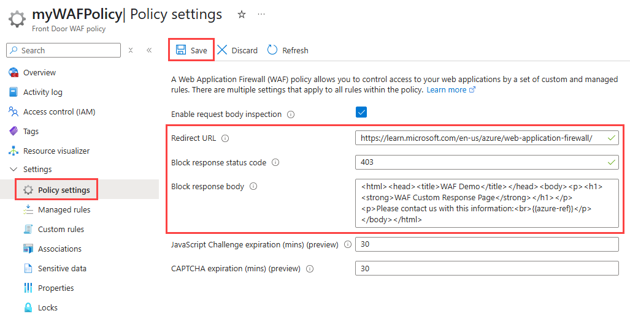Click the Discard X icon
630x319 pixels.
(x=222, y=50)
